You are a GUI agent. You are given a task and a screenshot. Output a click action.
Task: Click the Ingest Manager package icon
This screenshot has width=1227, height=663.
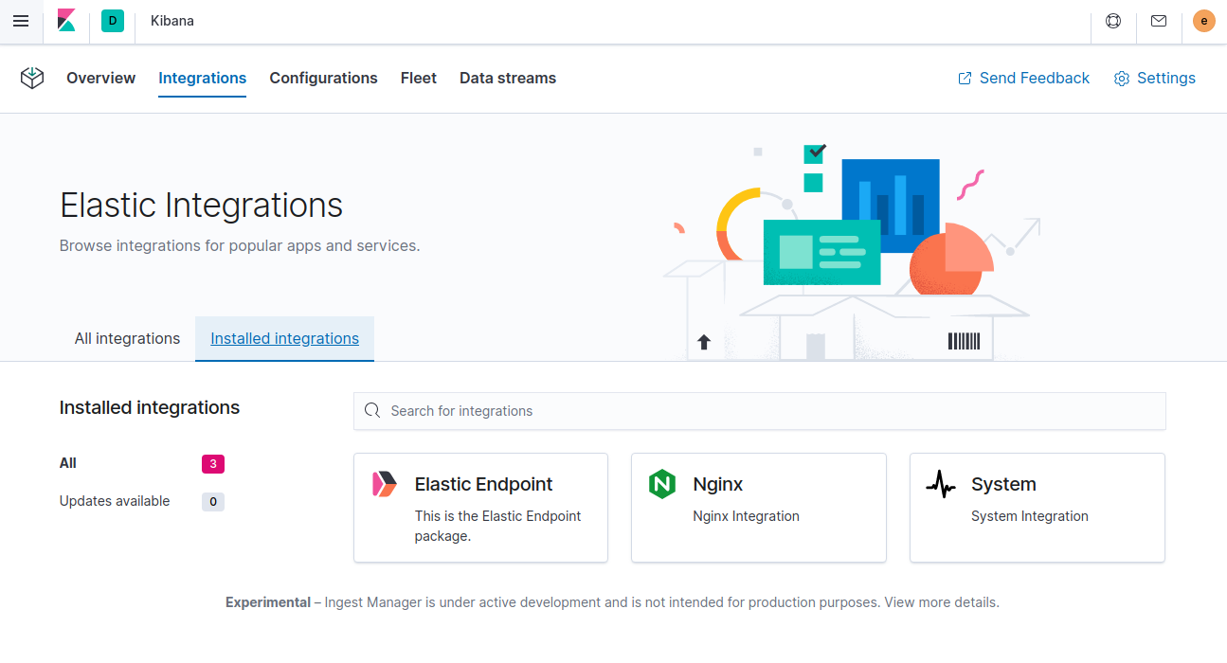click(x=31, y=79)
